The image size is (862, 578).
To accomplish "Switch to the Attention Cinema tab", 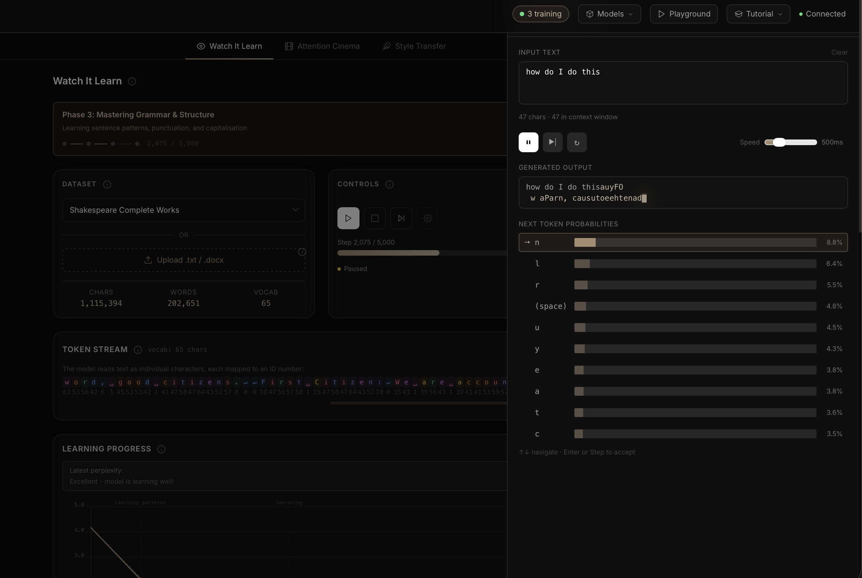I will point(322,46).
